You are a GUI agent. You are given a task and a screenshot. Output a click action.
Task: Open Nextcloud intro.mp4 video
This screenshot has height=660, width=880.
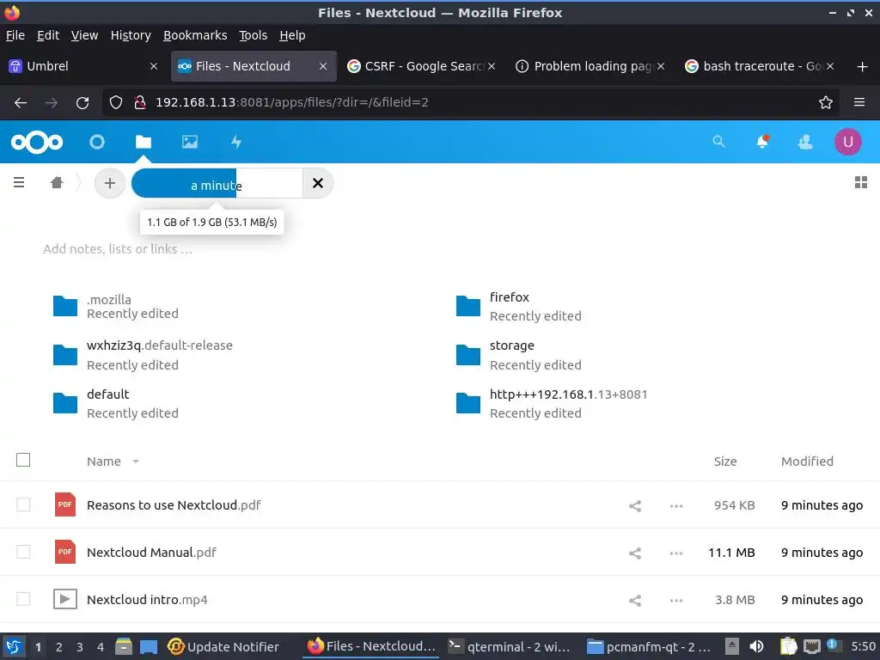pos(147,599)
